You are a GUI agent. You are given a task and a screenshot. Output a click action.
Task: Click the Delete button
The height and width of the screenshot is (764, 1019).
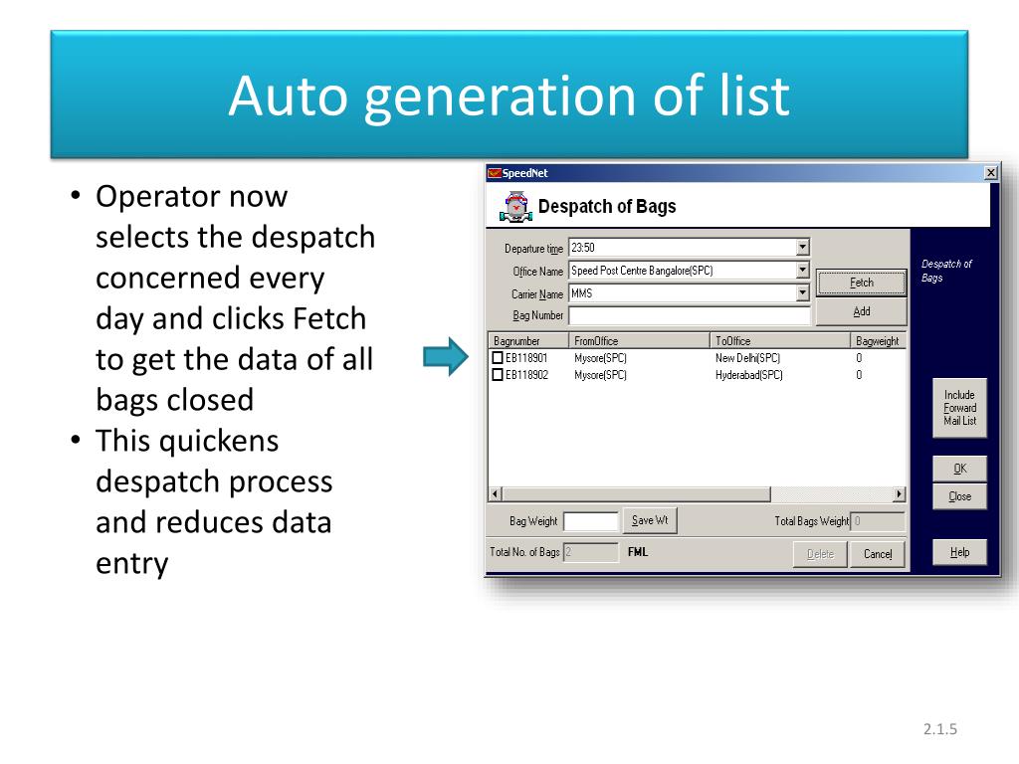[x=820, y=554]
